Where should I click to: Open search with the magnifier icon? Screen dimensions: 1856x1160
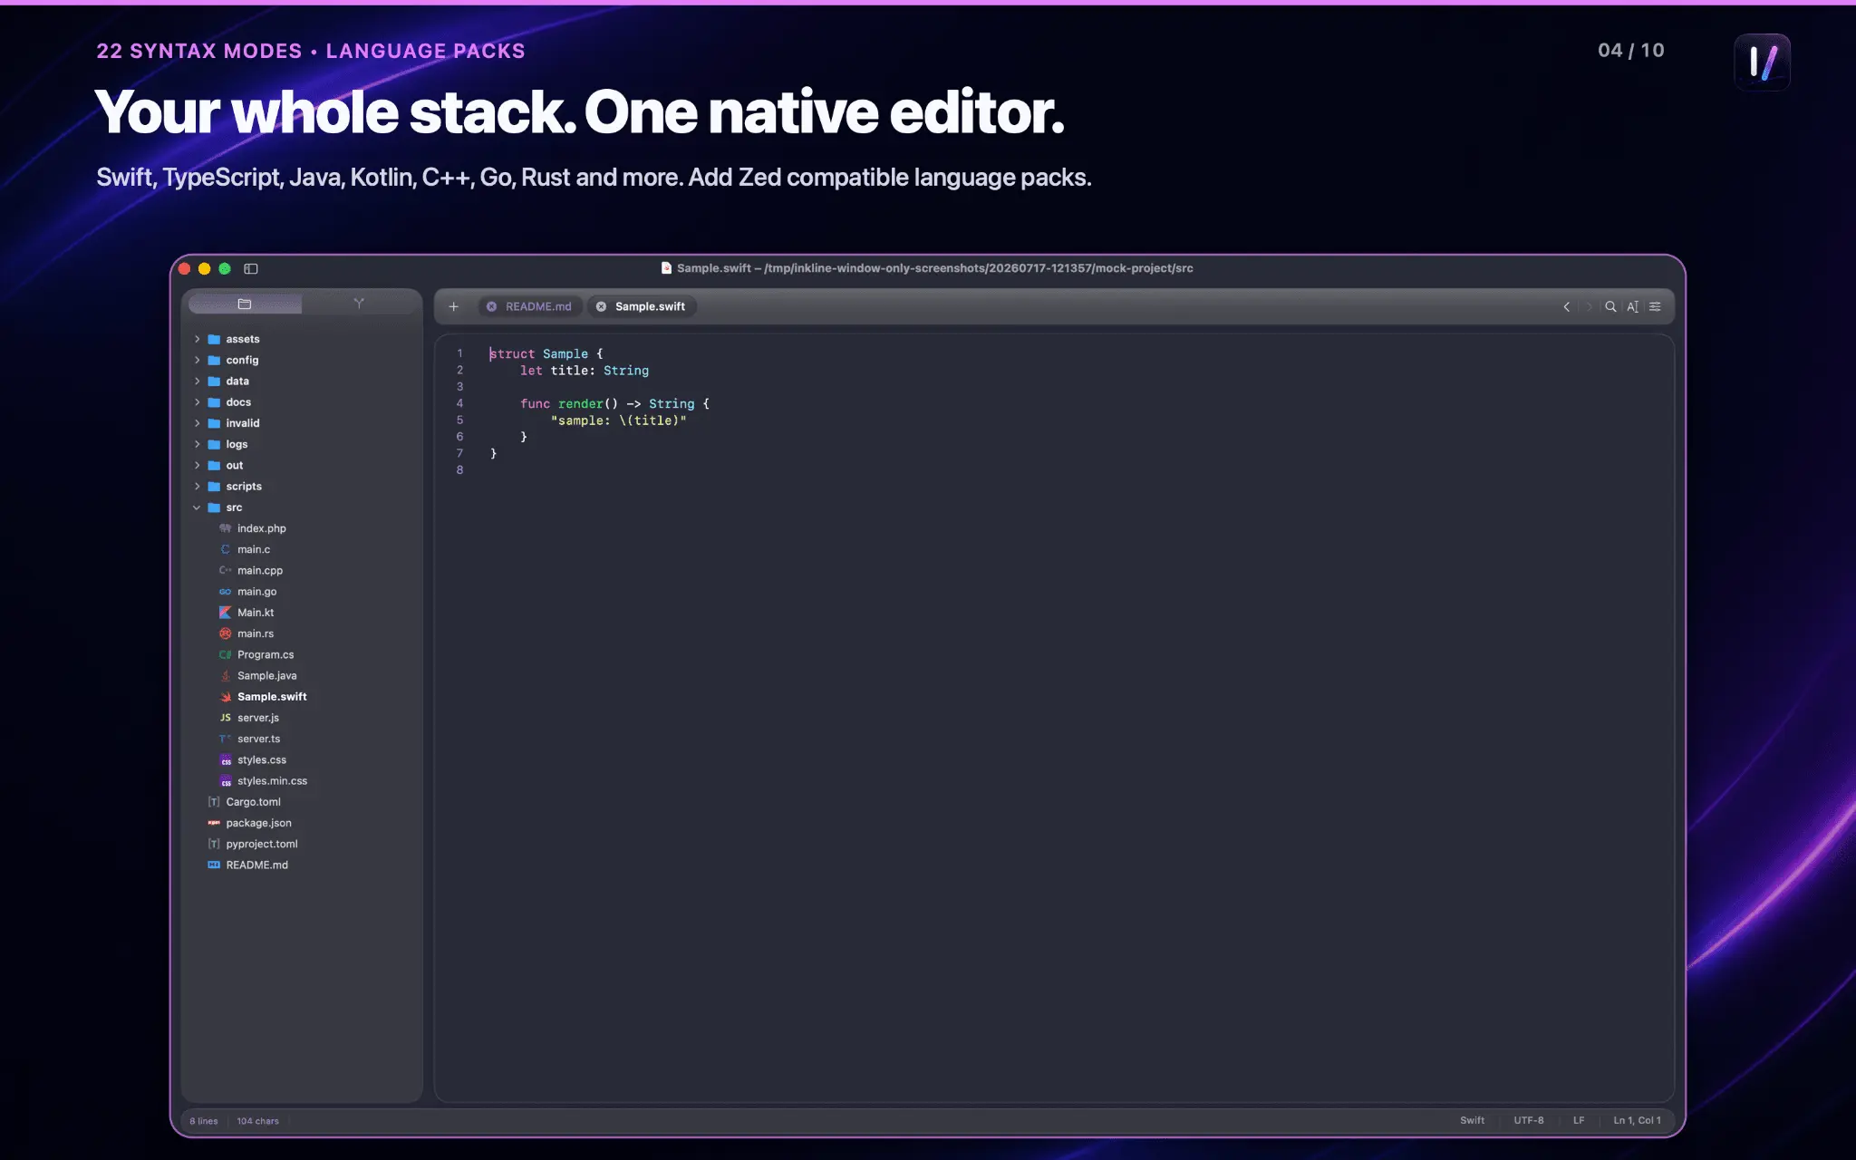pyautogui.click(x=1610, y=306)
